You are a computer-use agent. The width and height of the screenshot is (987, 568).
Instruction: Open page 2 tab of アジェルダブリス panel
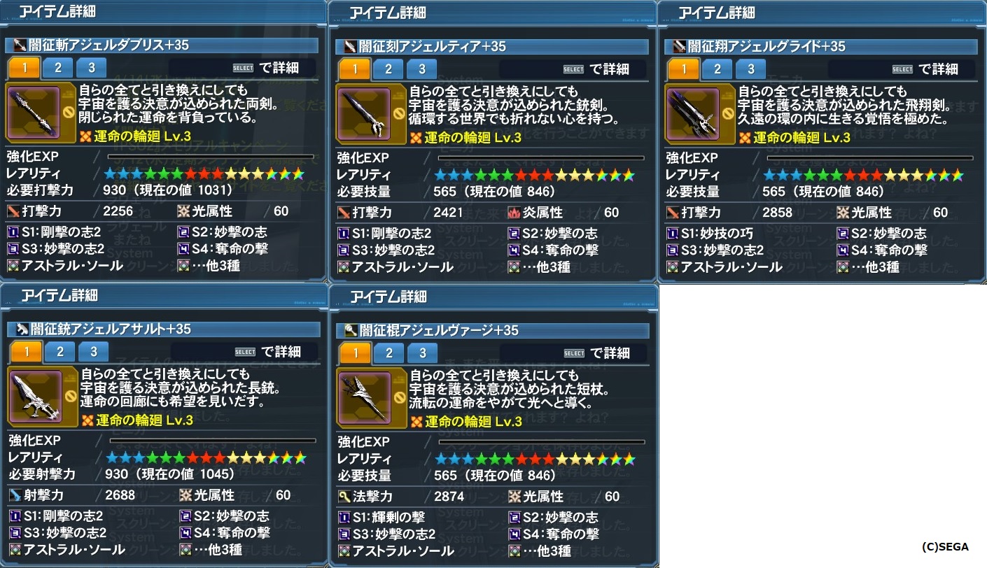click(x=58, y=68)
